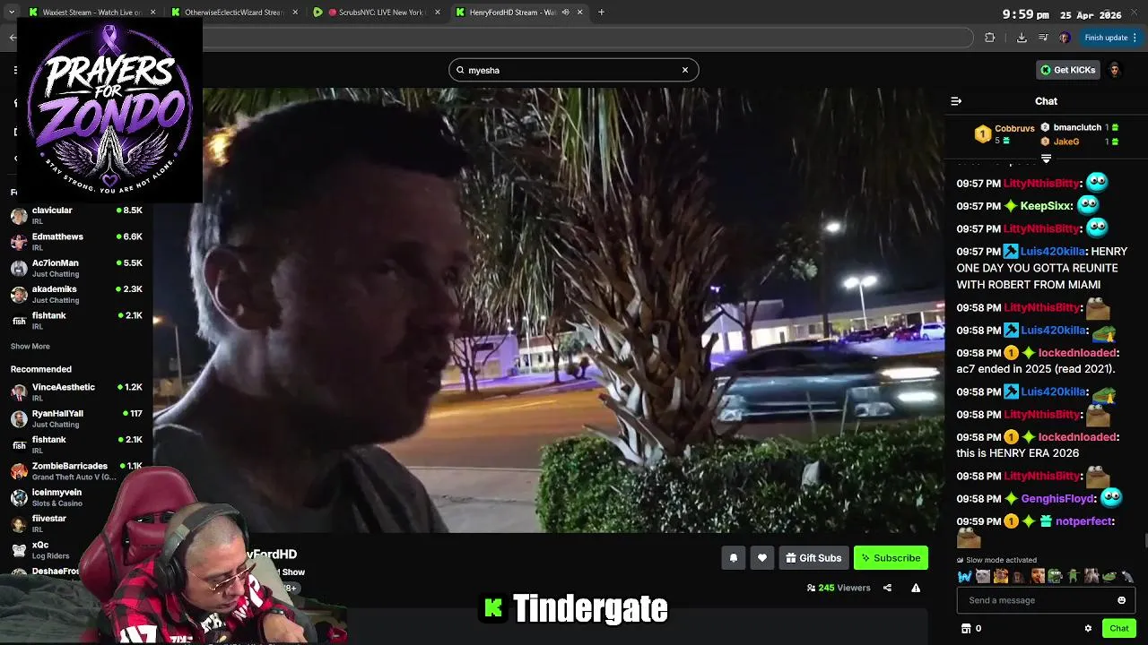Open the fiivestar recommended channel
Screen dimensions: 1148x645
(x=76, y=523)
